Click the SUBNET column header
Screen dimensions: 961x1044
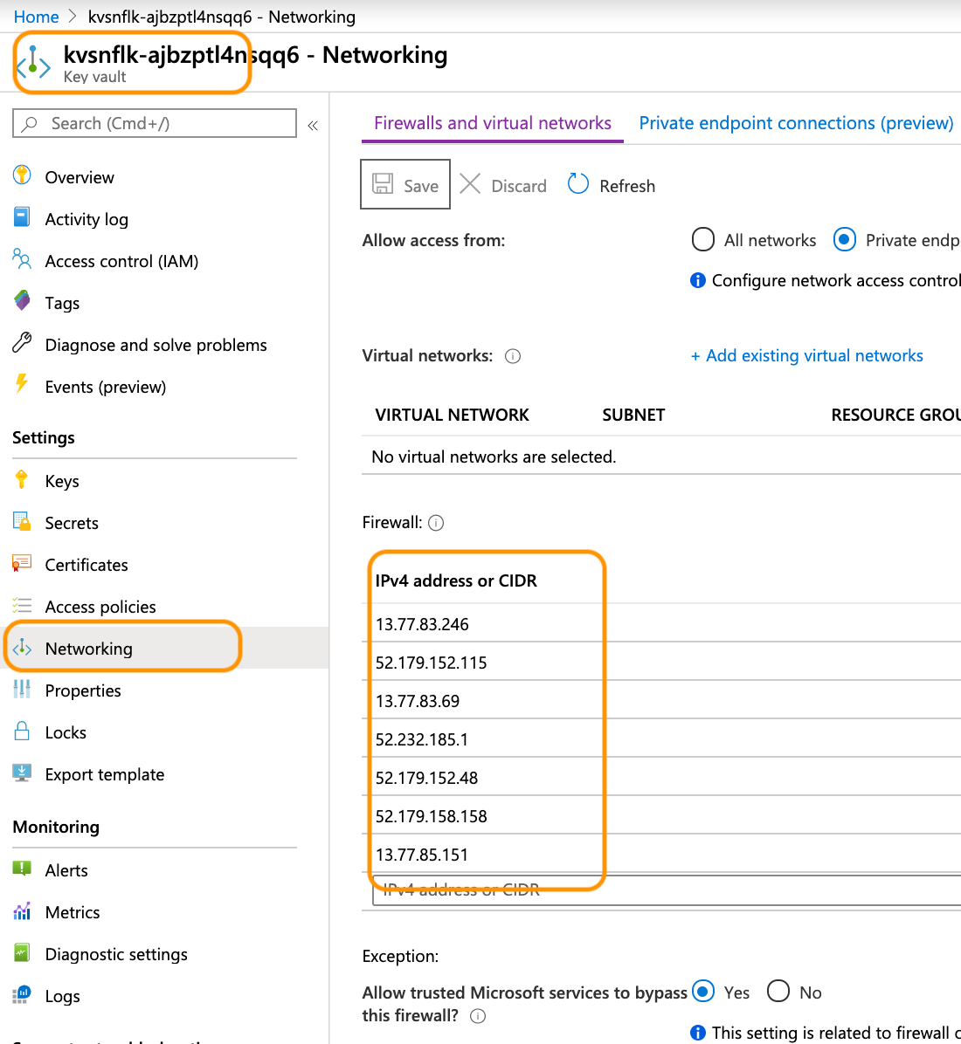pos(633,415)
